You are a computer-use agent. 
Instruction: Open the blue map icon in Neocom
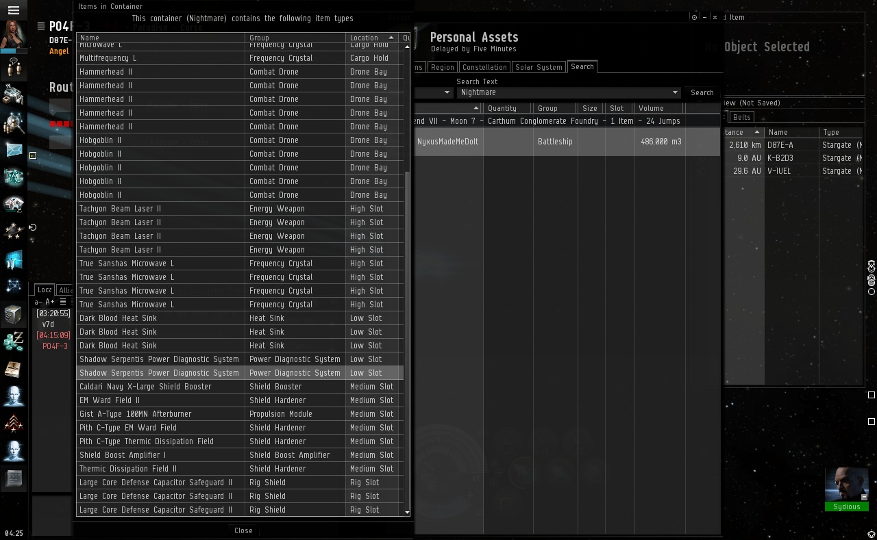point(14,259)
